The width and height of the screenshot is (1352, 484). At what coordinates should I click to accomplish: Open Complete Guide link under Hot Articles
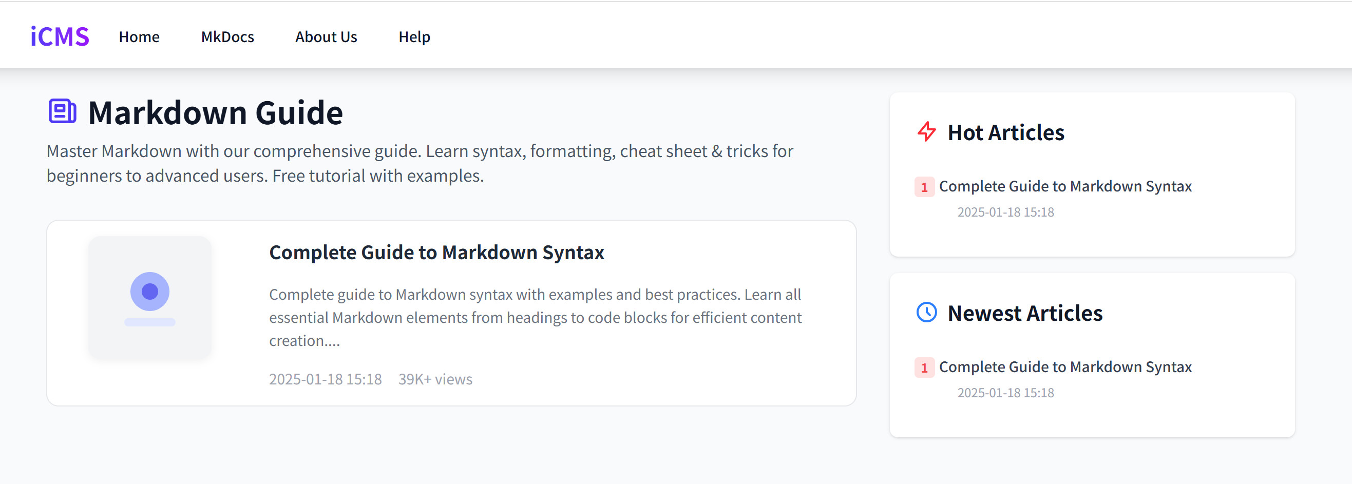[x=1065, y=186]
